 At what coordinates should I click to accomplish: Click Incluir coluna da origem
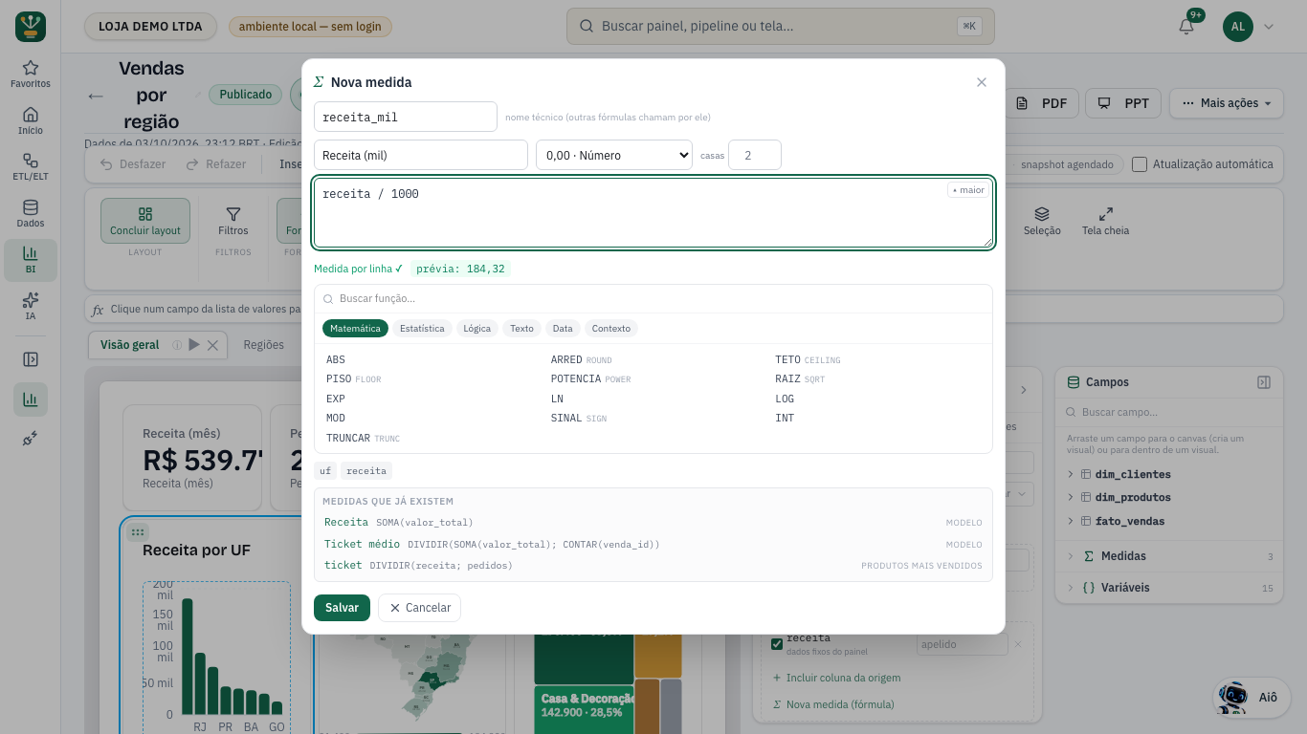(836, 678)
